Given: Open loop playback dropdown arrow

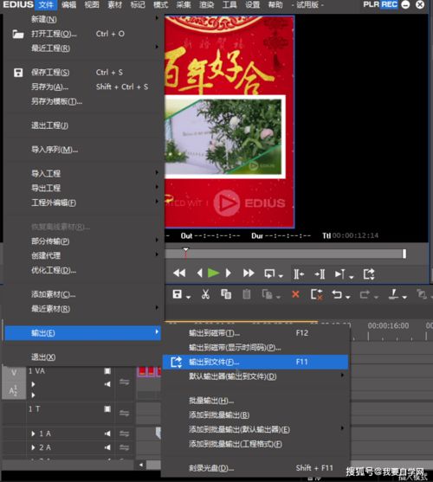Looking at the screenshot, I should pos(281,276).
